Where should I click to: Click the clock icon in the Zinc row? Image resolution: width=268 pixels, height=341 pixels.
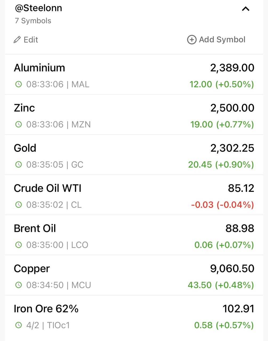pos(18,124)
